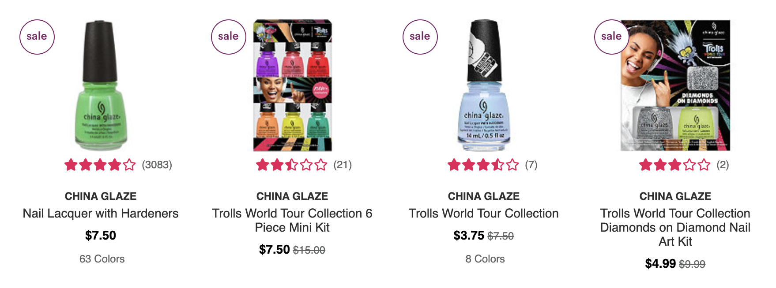Viewport: 776px width, 288px height.
Task: Open the light blue polish bottle image
Action: pyautogui.click(x=484, y=85)
